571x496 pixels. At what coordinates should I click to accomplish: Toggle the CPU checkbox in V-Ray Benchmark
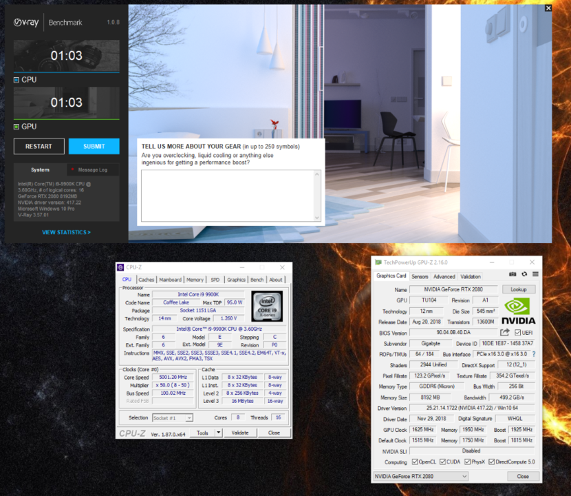(17, 79)
